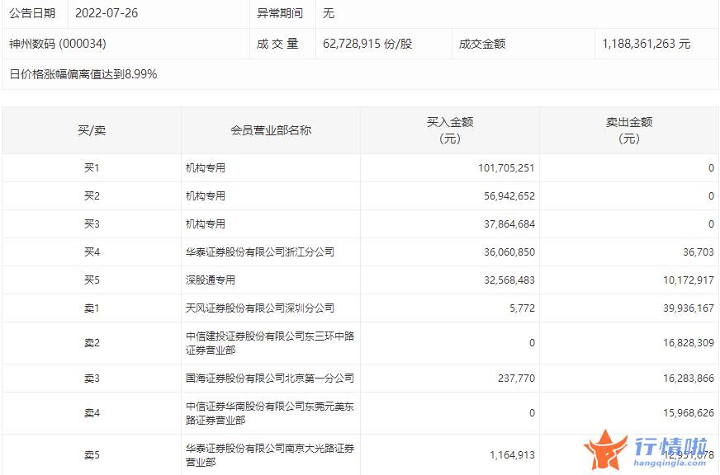This screenshot has height=475, width=720.
Task: Click 国海证券股份有限公司北京第一分公司 branch name
Action: (270, 378)
